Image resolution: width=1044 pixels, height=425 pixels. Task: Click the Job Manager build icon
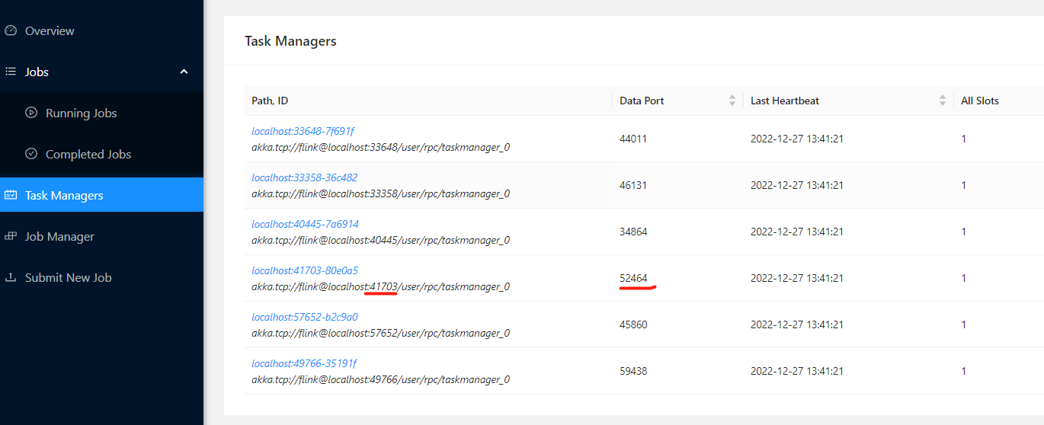pos(11,236)
